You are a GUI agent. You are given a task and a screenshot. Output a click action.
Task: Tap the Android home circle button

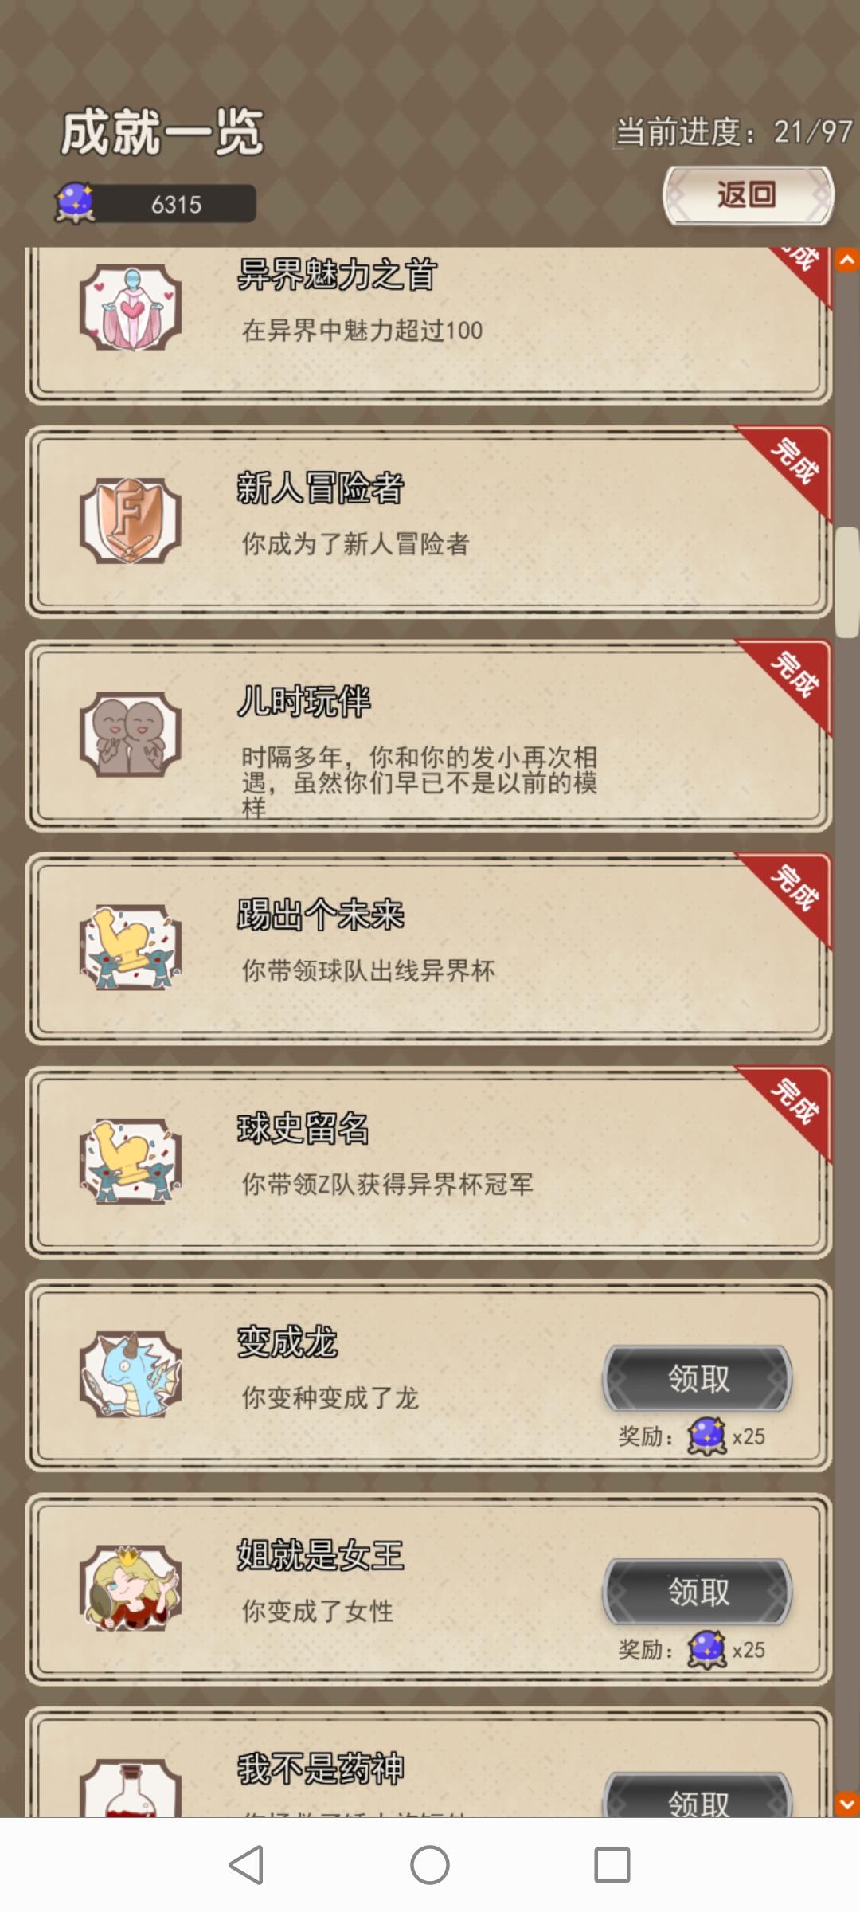click(x=430, y=1865)
